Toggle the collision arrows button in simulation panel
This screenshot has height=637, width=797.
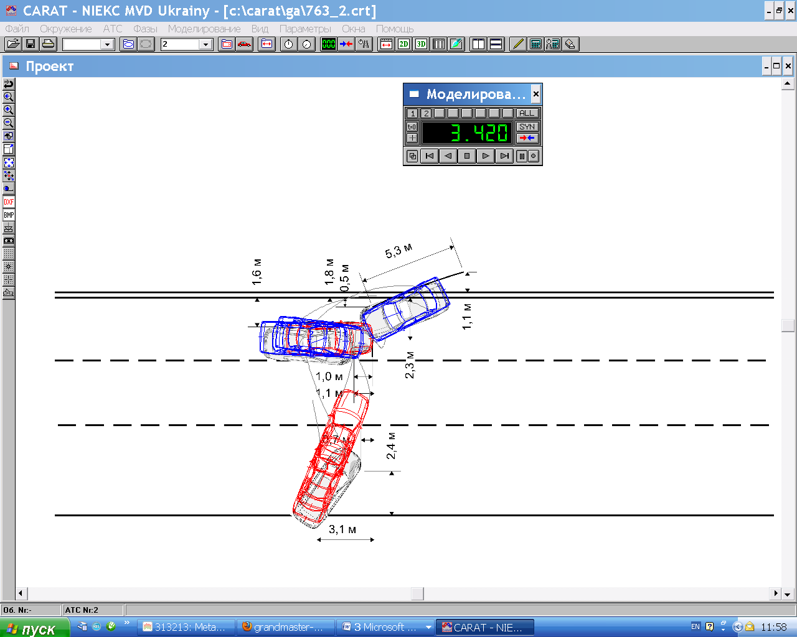pos(527,138)
